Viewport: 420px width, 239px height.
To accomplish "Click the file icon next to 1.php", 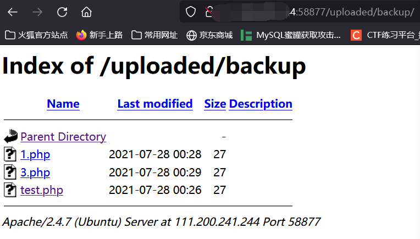I will point(10,154).
